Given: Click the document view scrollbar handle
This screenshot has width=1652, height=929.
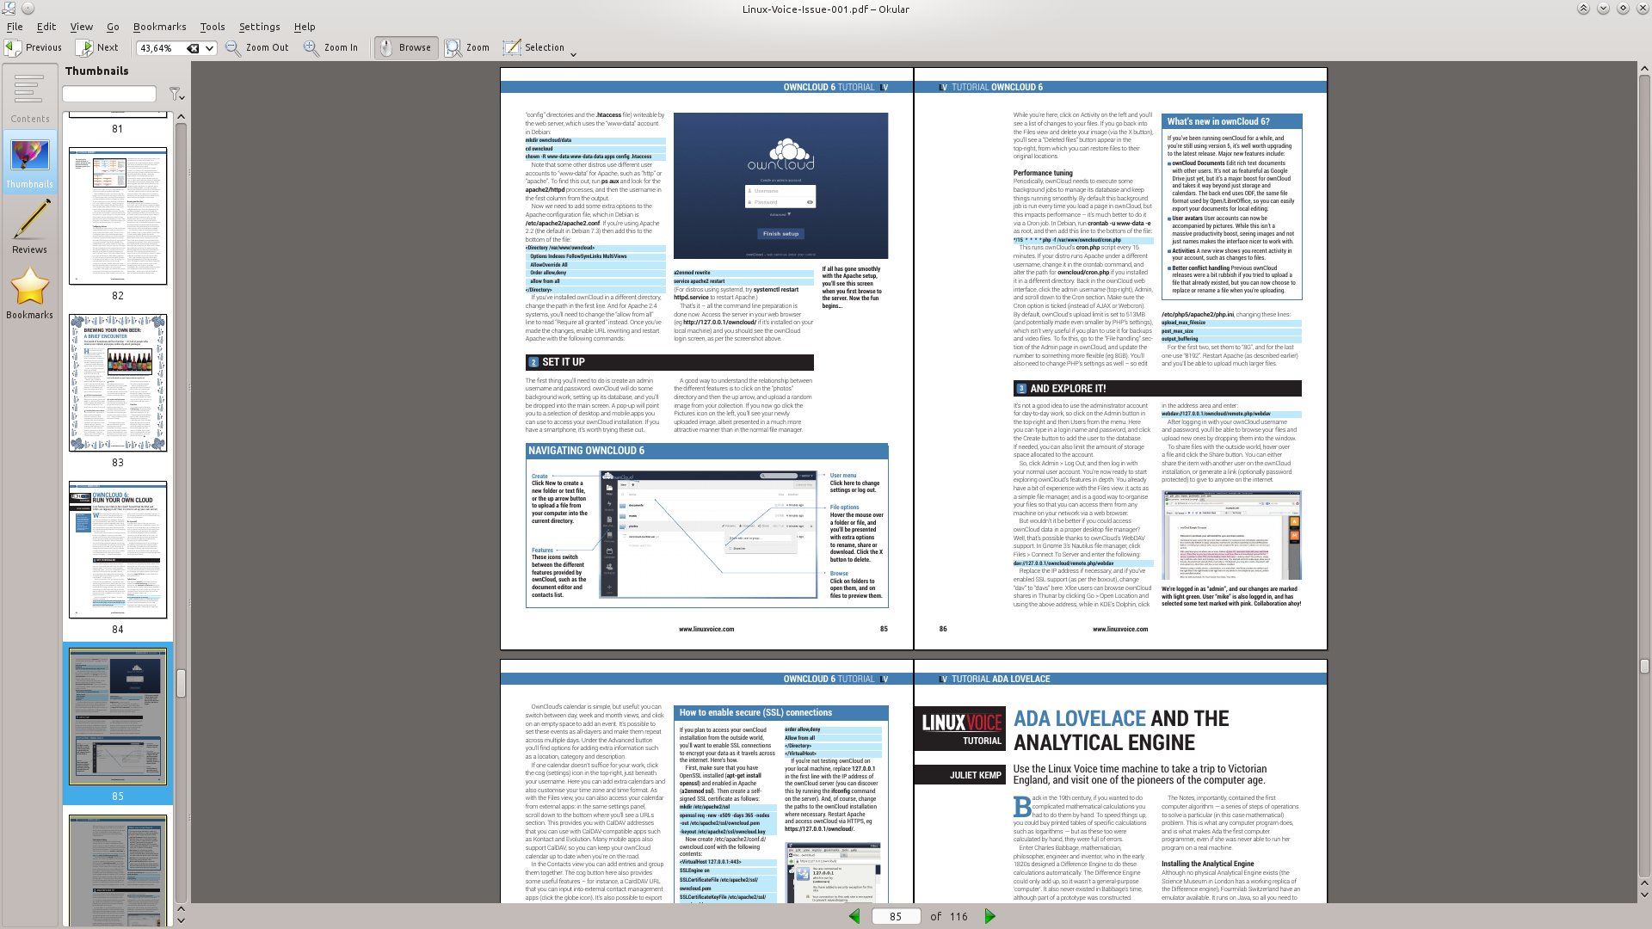Looking at the screenshot, I should point(1644,667).
